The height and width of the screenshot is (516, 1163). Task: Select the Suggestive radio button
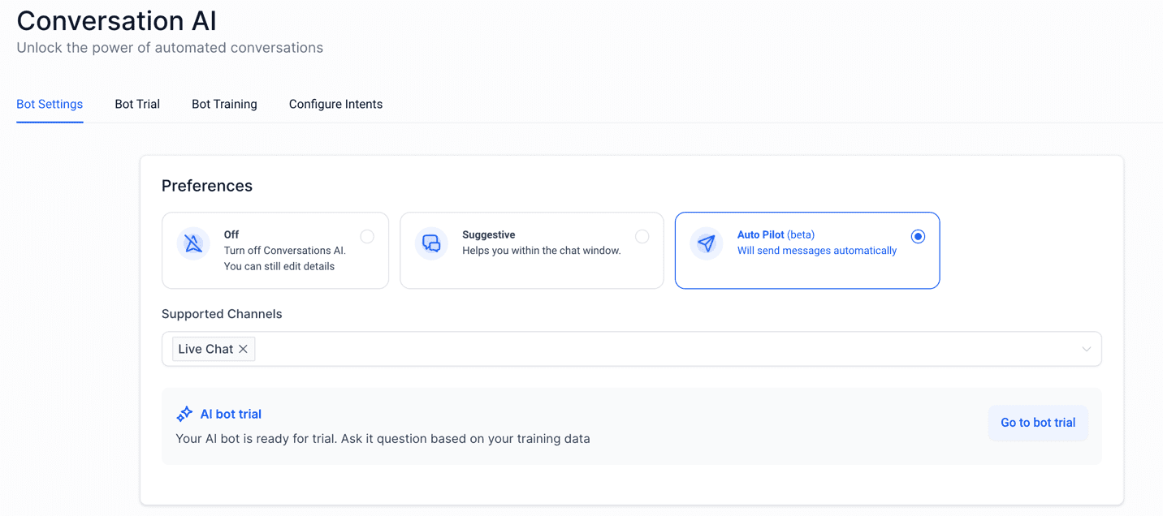642,236
